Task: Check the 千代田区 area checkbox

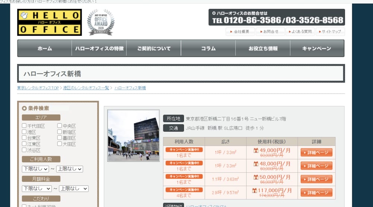Action: [x=24, y=125]
